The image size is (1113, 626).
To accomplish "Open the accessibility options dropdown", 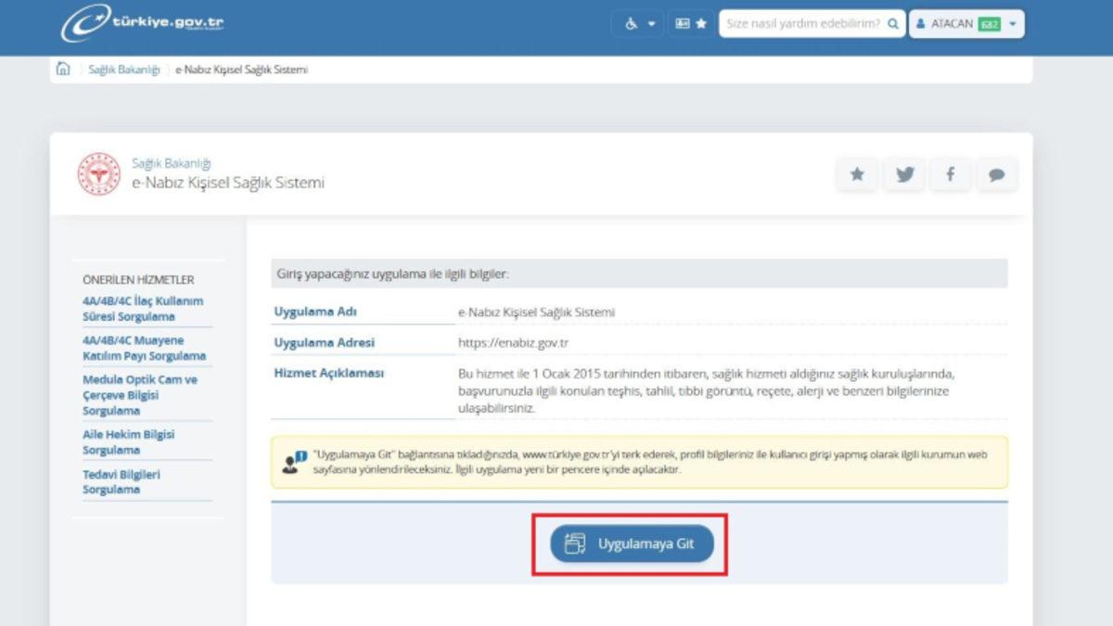I will (x=638, y=23).
